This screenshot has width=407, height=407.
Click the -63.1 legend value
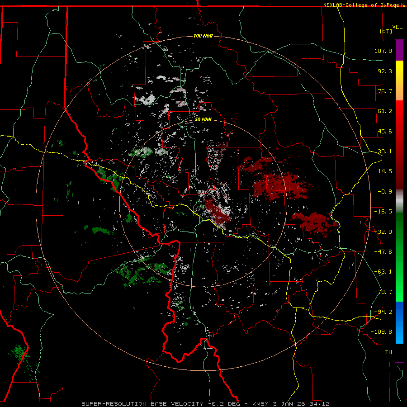383,272
